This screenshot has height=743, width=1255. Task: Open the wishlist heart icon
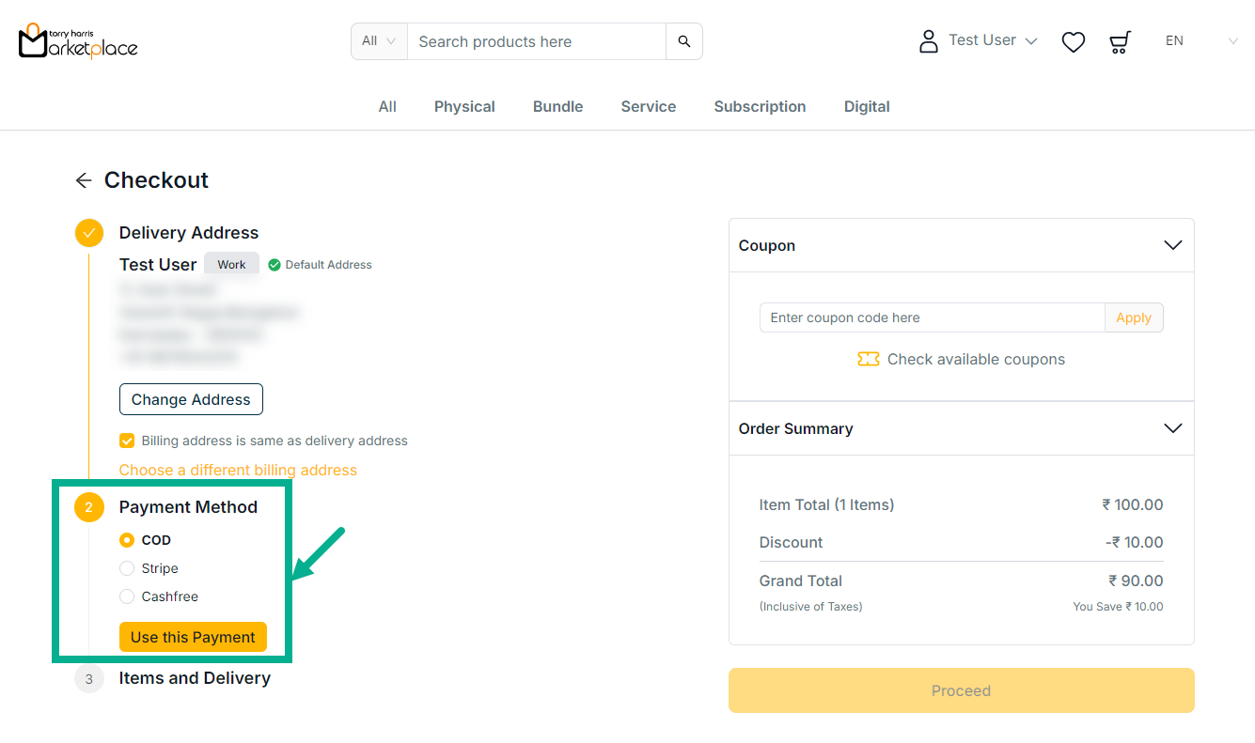point(1073,41)
